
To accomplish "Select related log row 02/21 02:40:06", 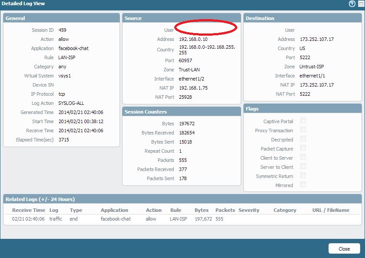I will pos(182,219).
